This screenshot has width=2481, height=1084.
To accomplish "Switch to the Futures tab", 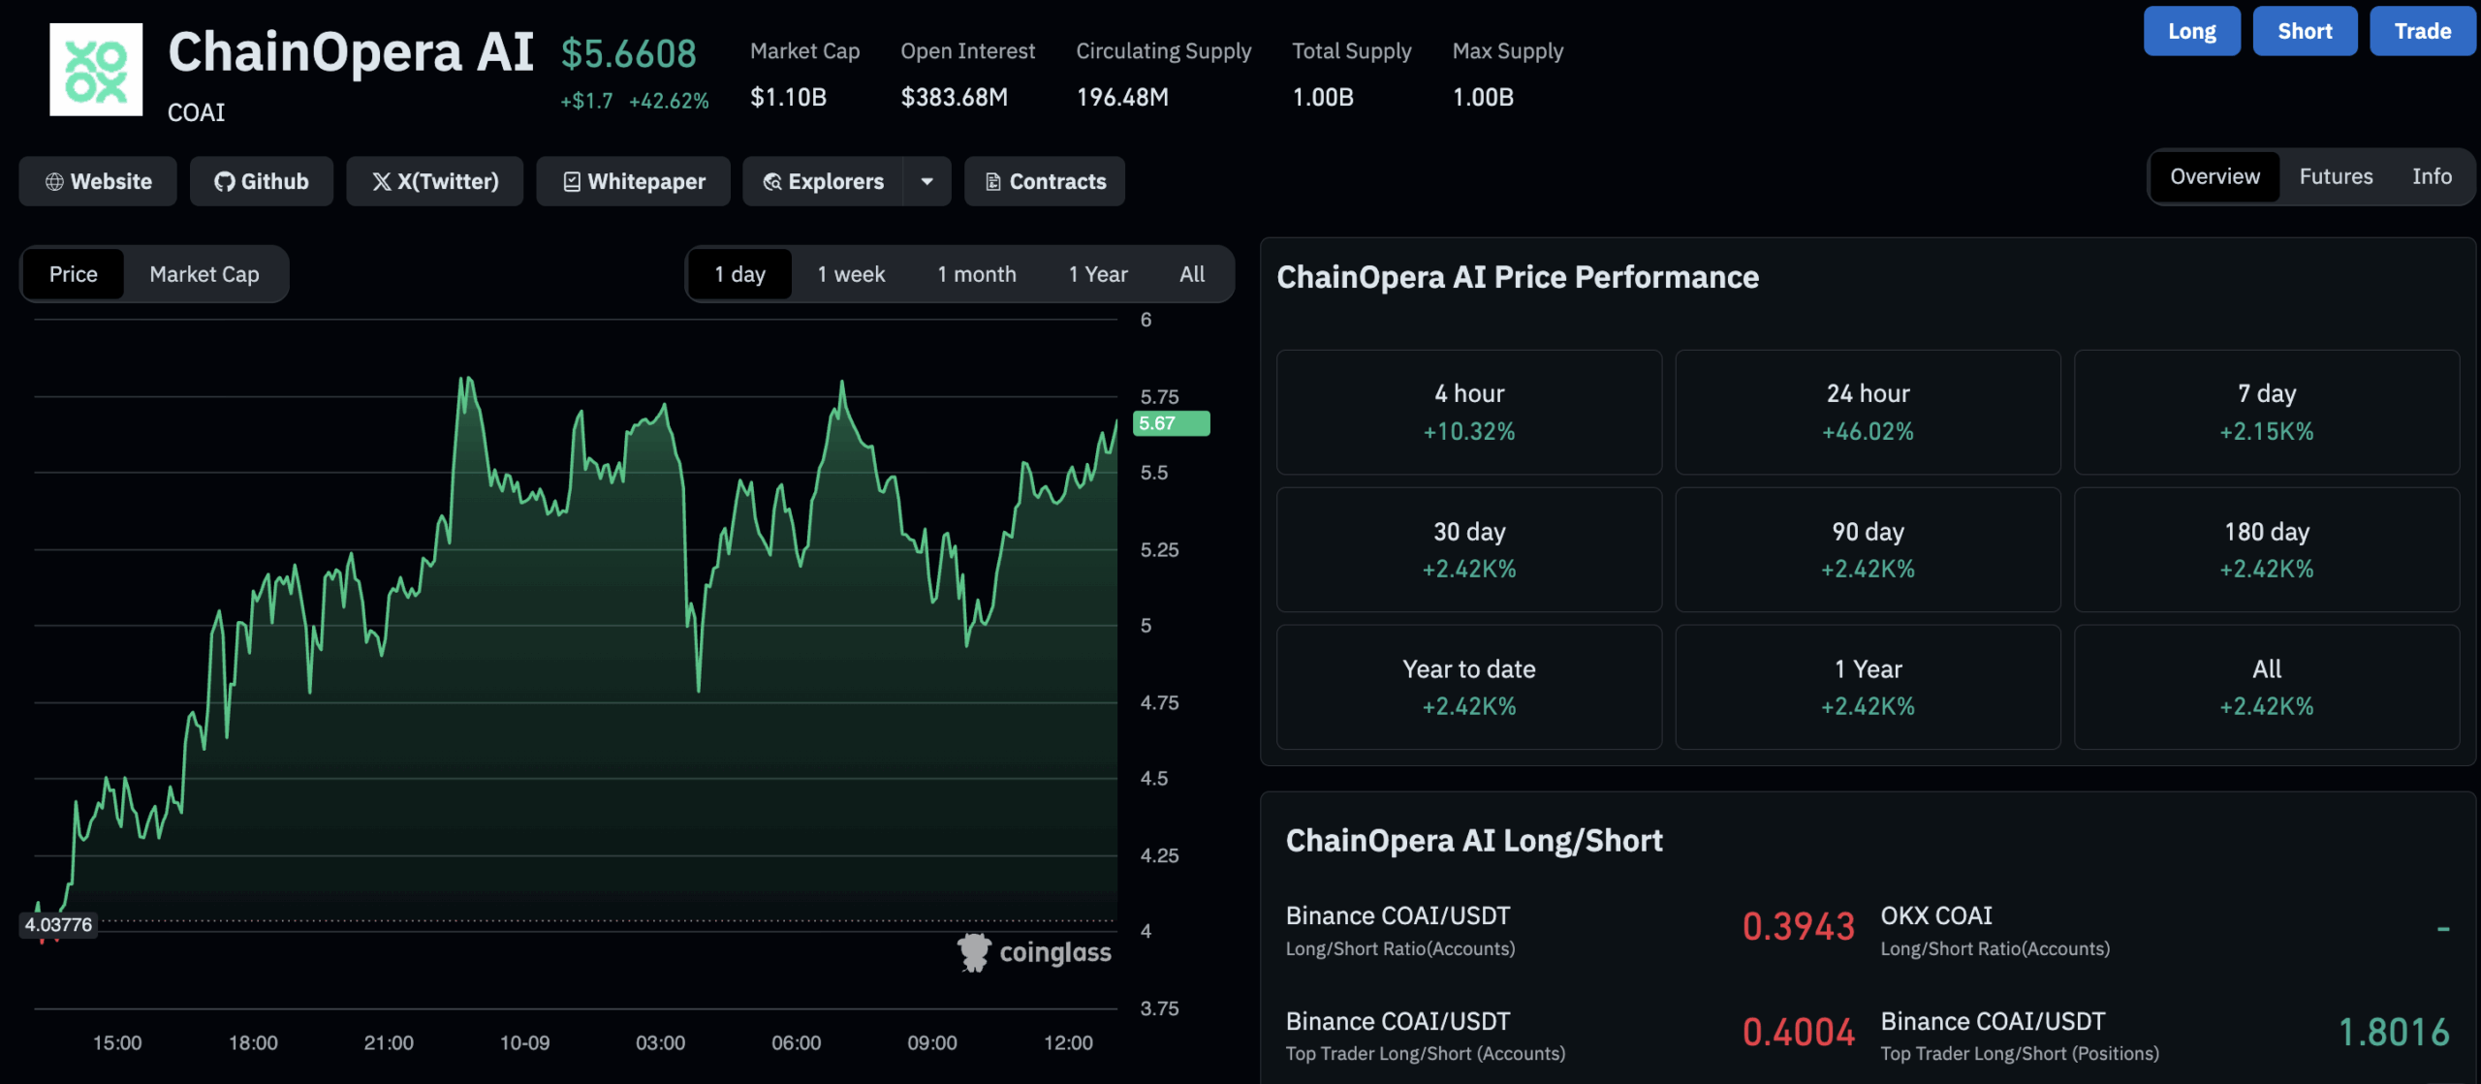I will (2336, 176).
